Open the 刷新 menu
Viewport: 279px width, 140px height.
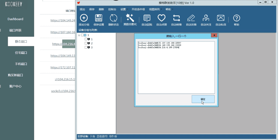coord(101,9)
